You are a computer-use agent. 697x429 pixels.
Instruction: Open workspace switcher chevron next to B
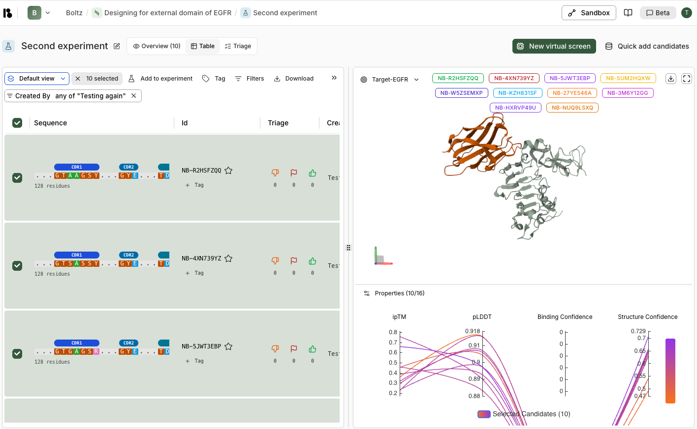coord(48,12)
